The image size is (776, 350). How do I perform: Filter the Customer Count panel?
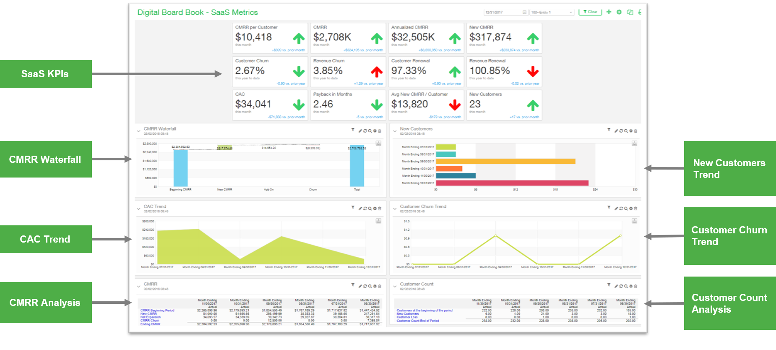click(x=609, y=285)
